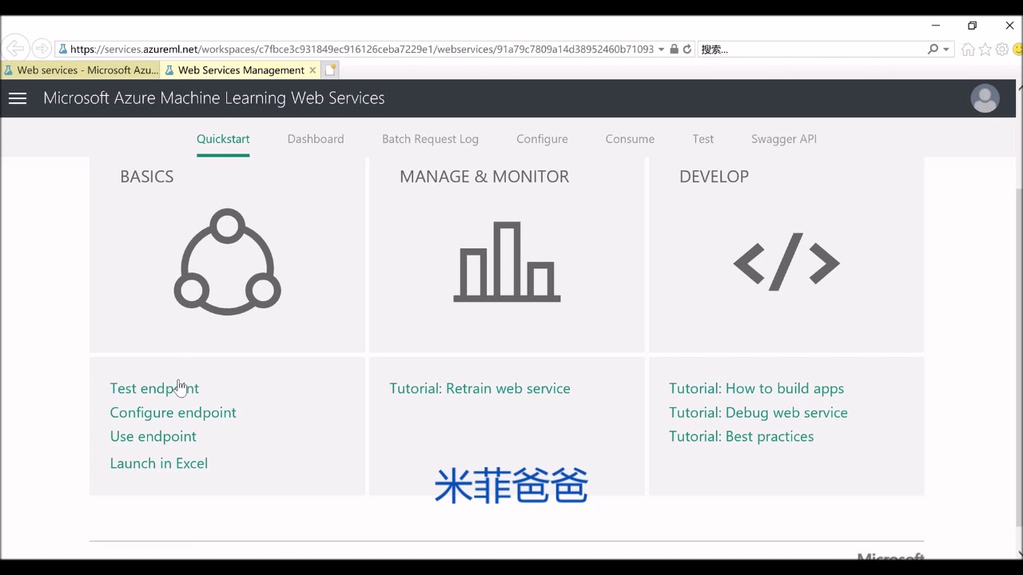Open the Test tab
The height and width of the screenshot is (575, 1023).
point(703,139)
